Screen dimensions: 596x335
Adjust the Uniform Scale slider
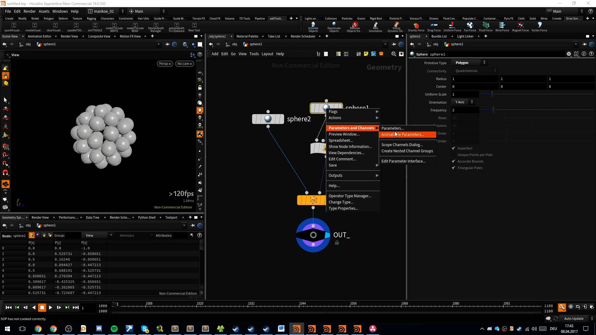pyautogui.click(x=492, y=94)
